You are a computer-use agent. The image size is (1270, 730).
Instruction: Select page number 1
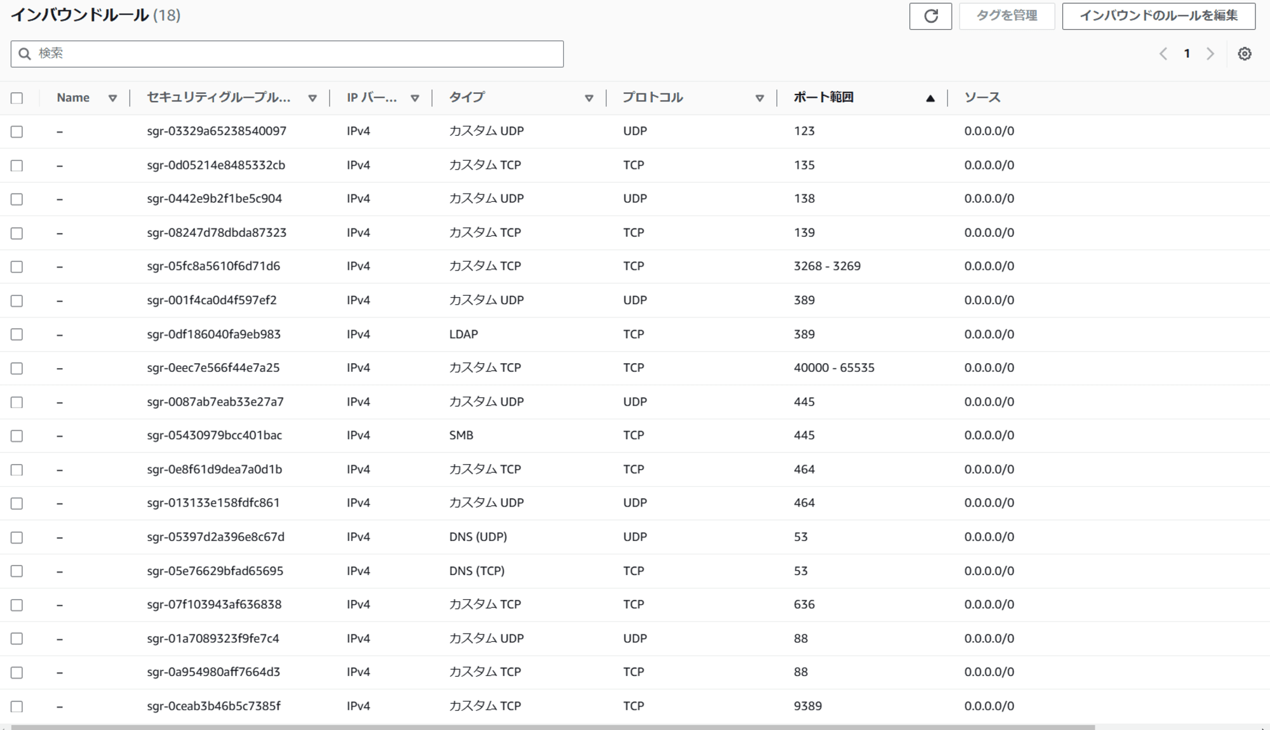[1187, 54]
